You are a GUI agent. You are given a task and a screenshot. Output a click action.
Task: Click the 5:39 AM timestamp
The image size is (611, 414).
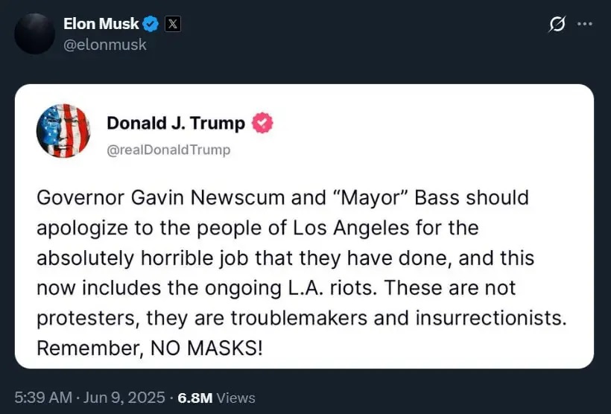click(43, 398)
